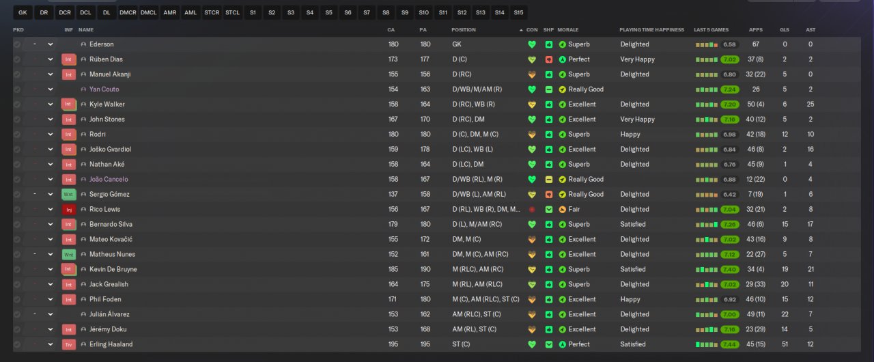Select the STCL position slot button
This screenshot has height=362, width=874.
point(232,12)
